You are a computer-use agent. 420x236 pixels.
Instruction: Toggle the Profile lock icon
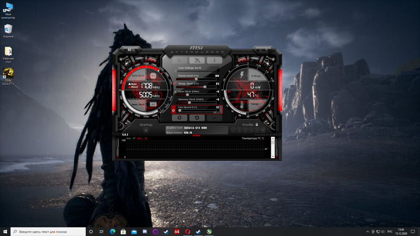(257, 125)
